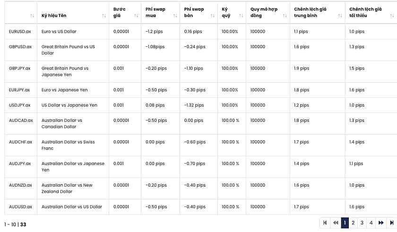Screen dimensions: 397x232
Task: Sort by Phí swap bán column
Action: point(213,16)
